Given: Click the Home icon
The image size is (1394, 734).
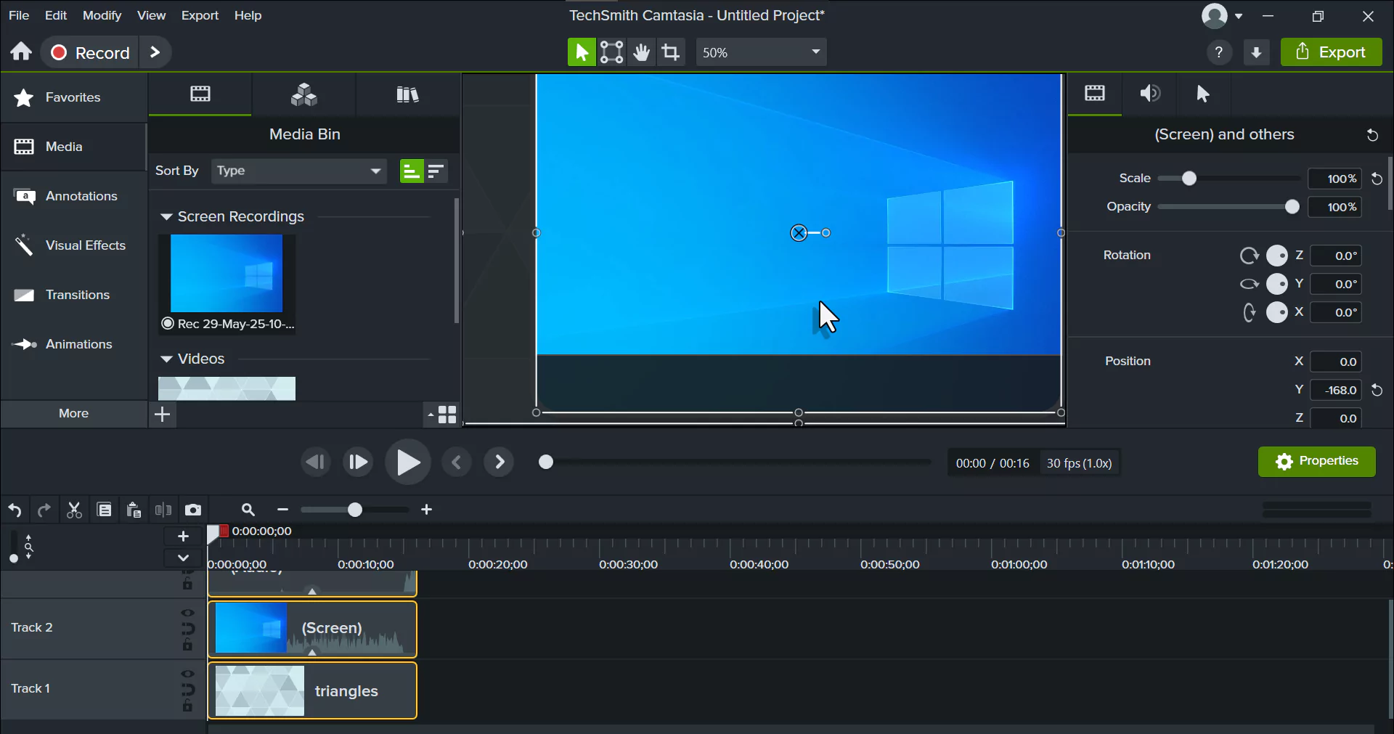Looking at the screenshot, I should [21, 52].
